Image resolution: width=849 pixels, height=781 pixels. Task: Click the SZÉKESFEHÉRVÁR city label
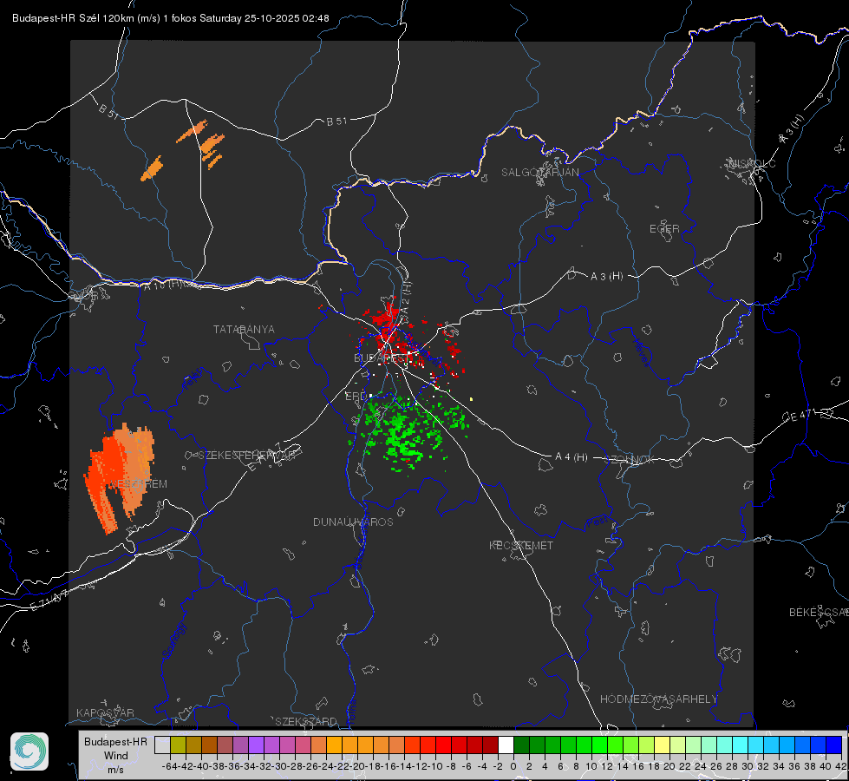pyautogui.click(x=249, y=456)
